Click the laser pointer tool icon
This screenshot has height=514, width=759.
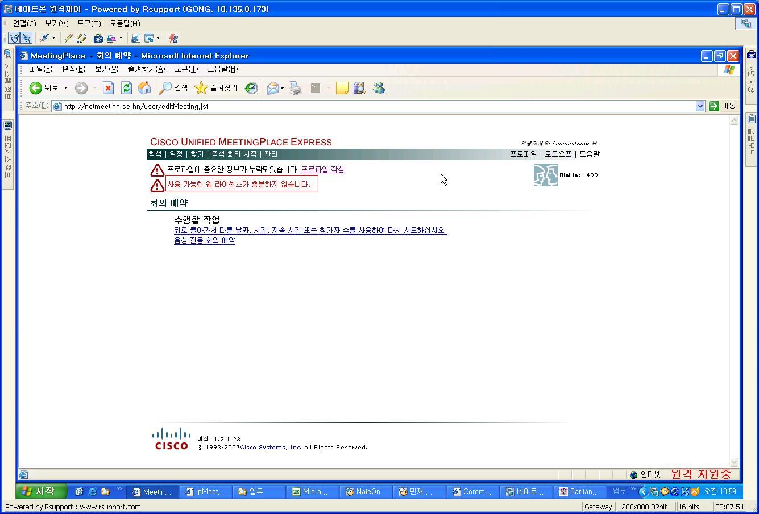pos(44,38)
